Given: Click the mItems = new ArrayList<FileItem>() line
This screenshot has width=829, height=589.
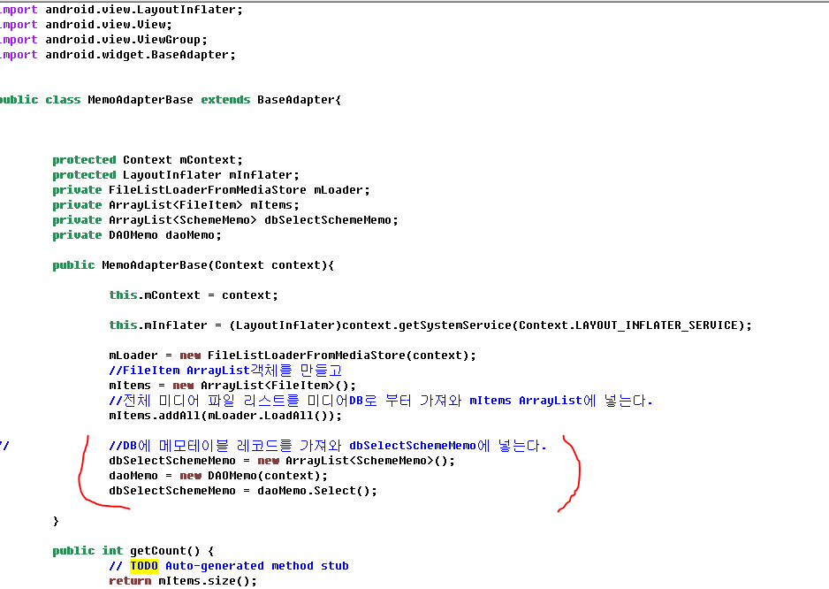Looking at the screenshot, I should point(232,386).
